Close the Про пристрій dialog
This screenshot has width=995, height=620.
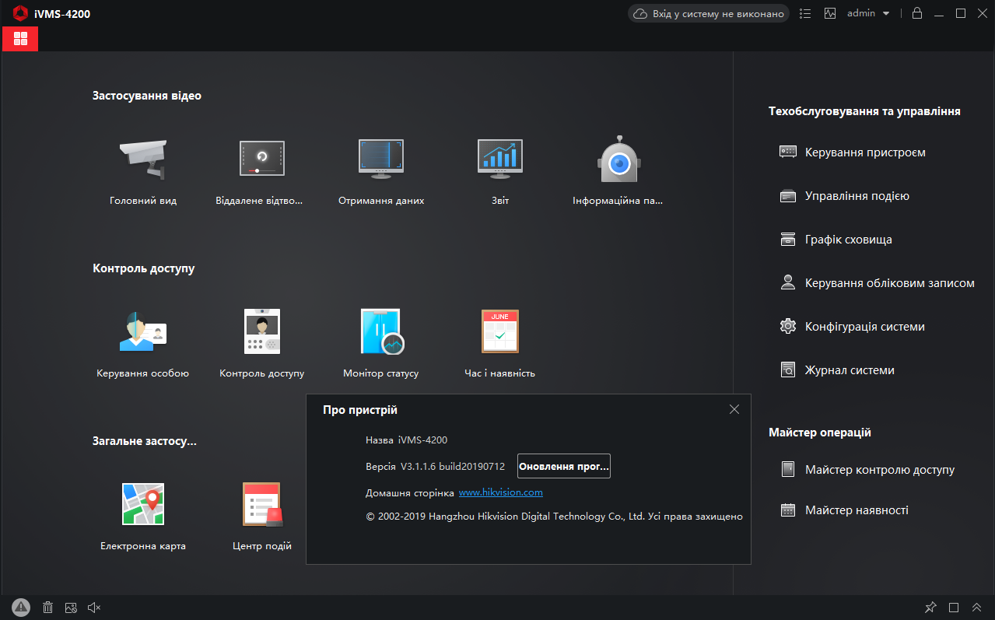pos(734,409)
